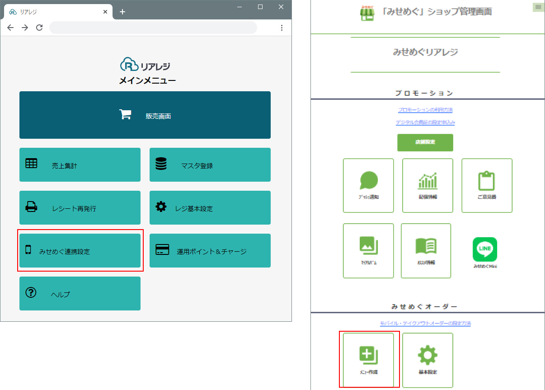Open 売上集計 table tile
Screen dimensions: 545x390
pyautogui.click(x=80, y=165)
